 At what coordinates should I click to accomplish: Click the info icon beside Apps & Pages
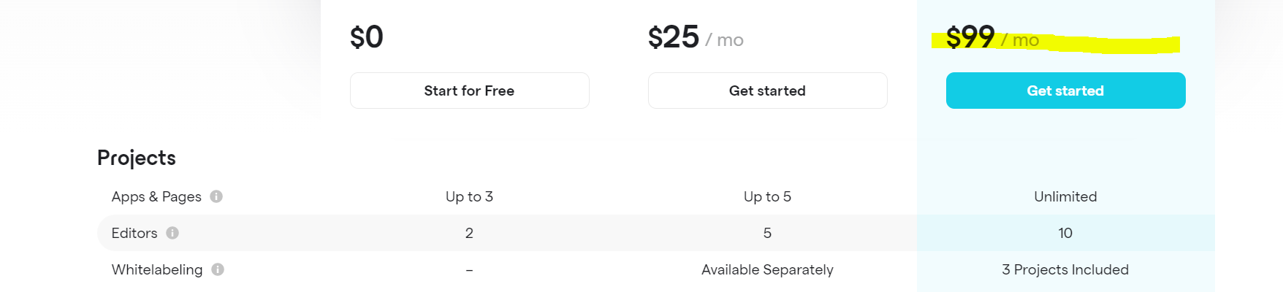[x=216, y=196]
